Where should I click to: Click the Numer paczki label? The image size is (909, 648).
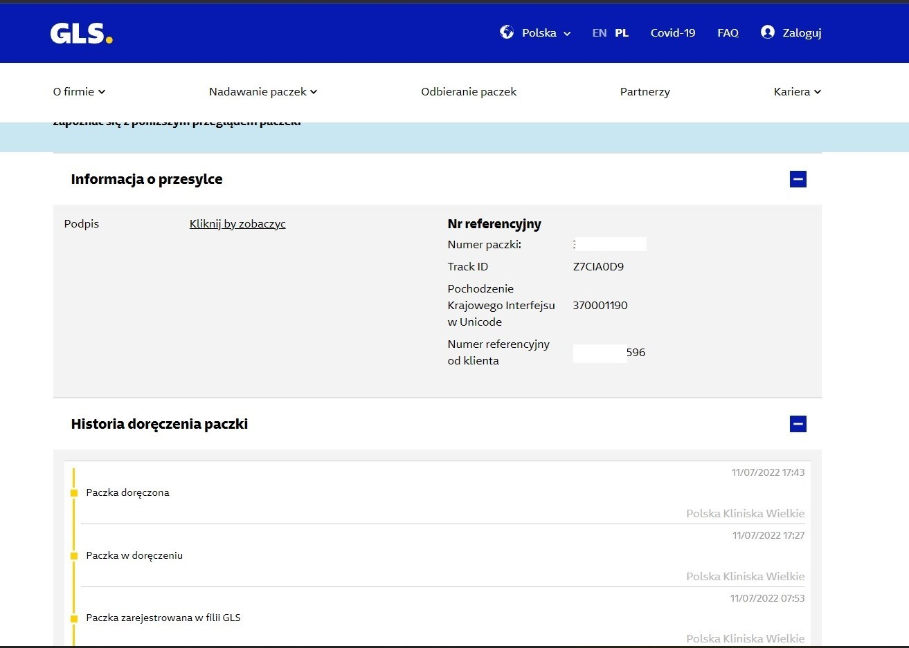(x=485, y=244)
